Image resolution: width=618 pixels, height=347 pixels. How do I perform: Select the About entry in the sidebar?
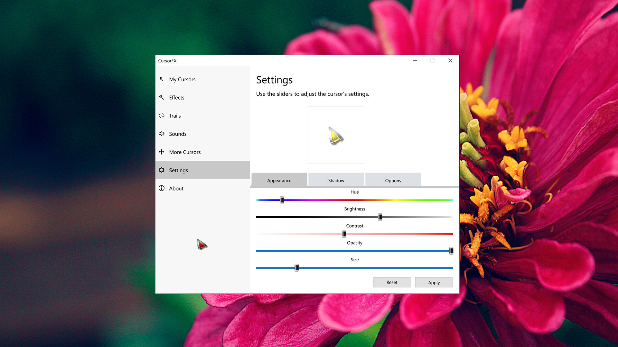(176, 188)
